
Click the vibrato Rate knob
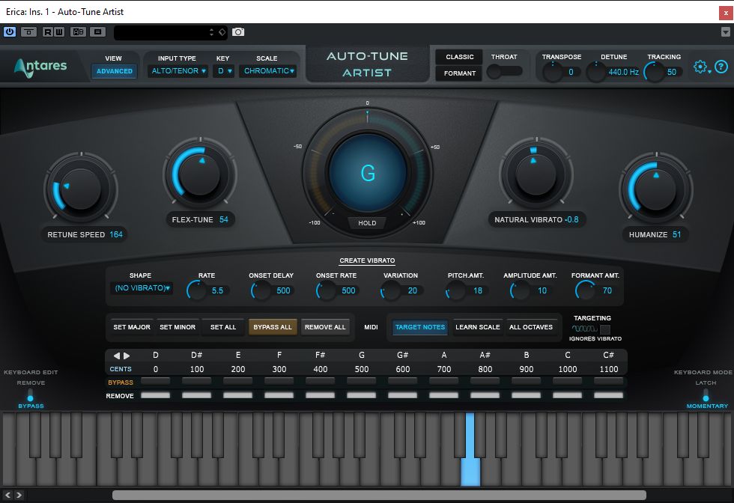point(196,290)
